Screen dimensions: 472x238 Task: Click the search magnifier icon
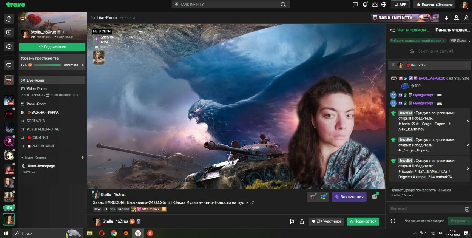click(x=283, y=5)
